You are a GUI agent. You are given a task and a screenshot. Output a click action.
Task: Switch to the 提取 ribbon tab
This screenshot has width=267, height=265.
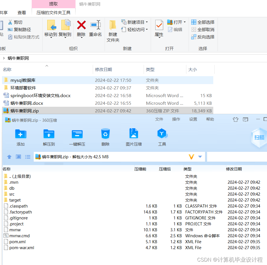[x=54, y=4]
